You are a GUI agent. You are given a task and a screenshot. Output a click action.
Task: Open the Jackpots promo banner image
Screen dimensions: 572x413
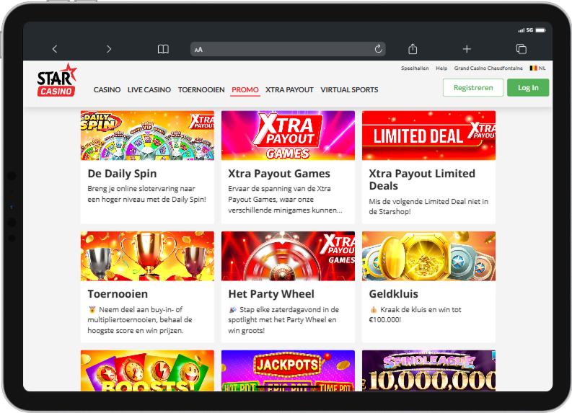click(x=288, y=370)
